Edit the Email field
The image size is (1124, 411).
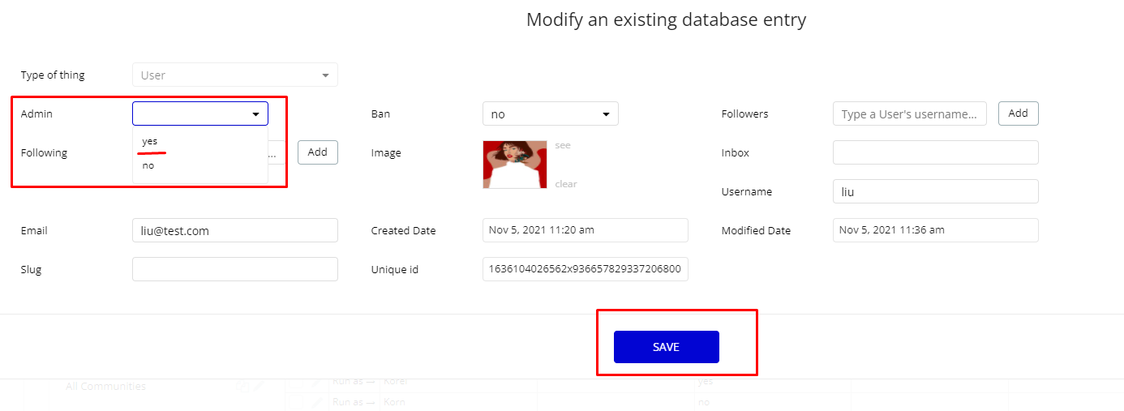pyautogui.click(x=234, y=231)
